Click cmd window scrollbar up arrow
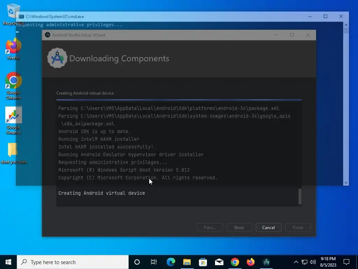The width and height of the screenshot is (358, 269). tap(346, 25)
